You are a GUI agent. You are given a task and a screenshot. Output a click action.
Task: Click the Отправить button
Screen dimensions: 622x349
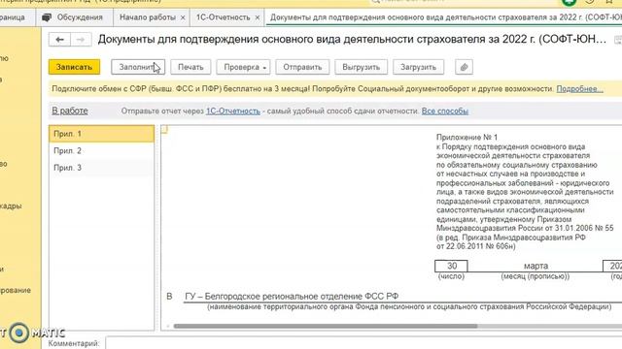tap(302, 67)
